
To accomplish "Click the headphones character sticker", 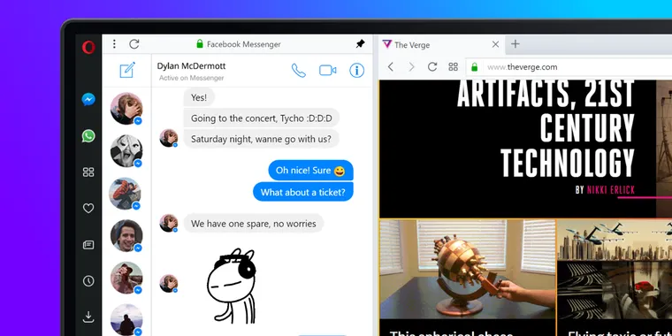I will click(232, 286).
